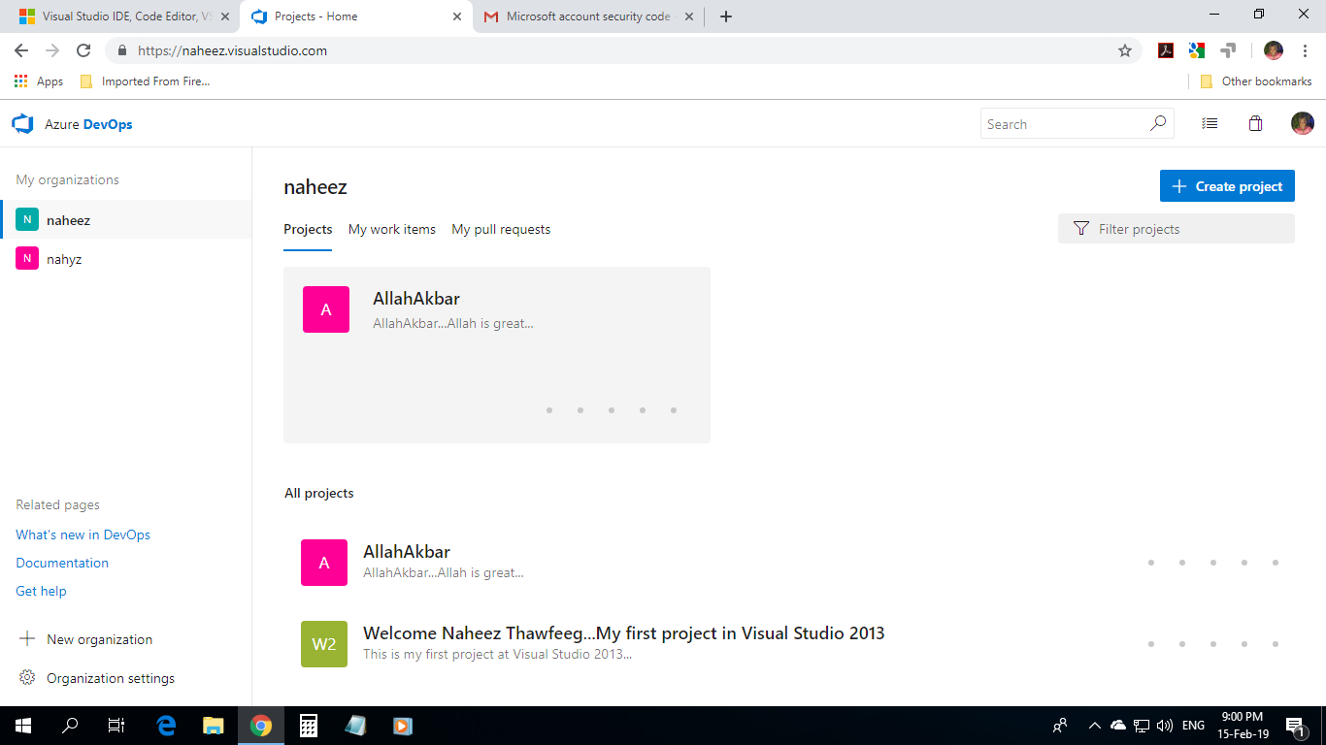Viewport: 1326px width, 745px height.
Task: Open What's new in DevOps link
Action: (x=83, y=534)
